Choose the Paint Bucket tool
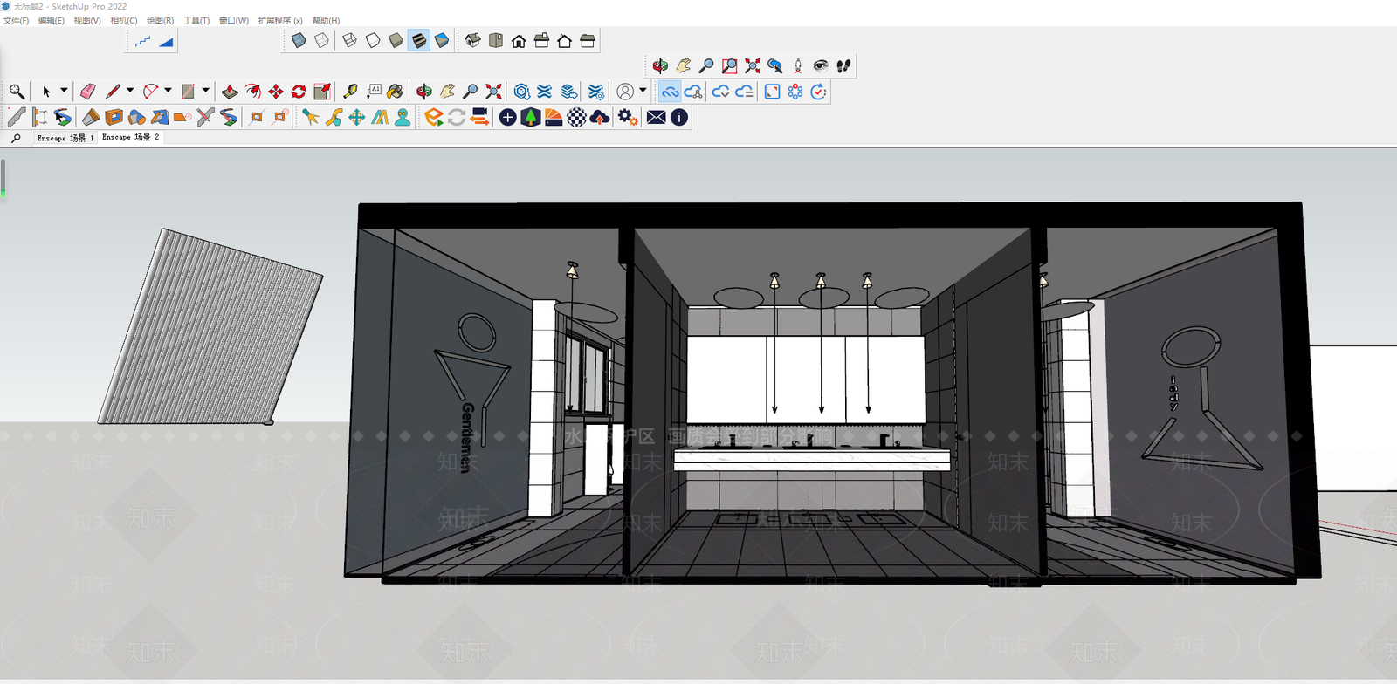 tap(395, 92)
